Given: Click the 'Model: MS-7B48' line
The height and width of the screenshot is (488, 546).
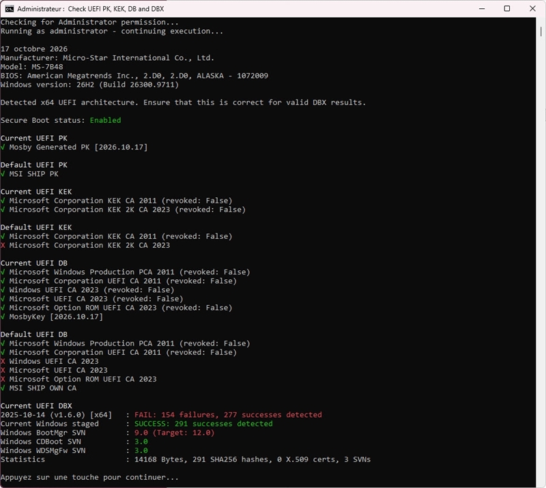Looking at the screenshot, I should click(x=31, y=67).
